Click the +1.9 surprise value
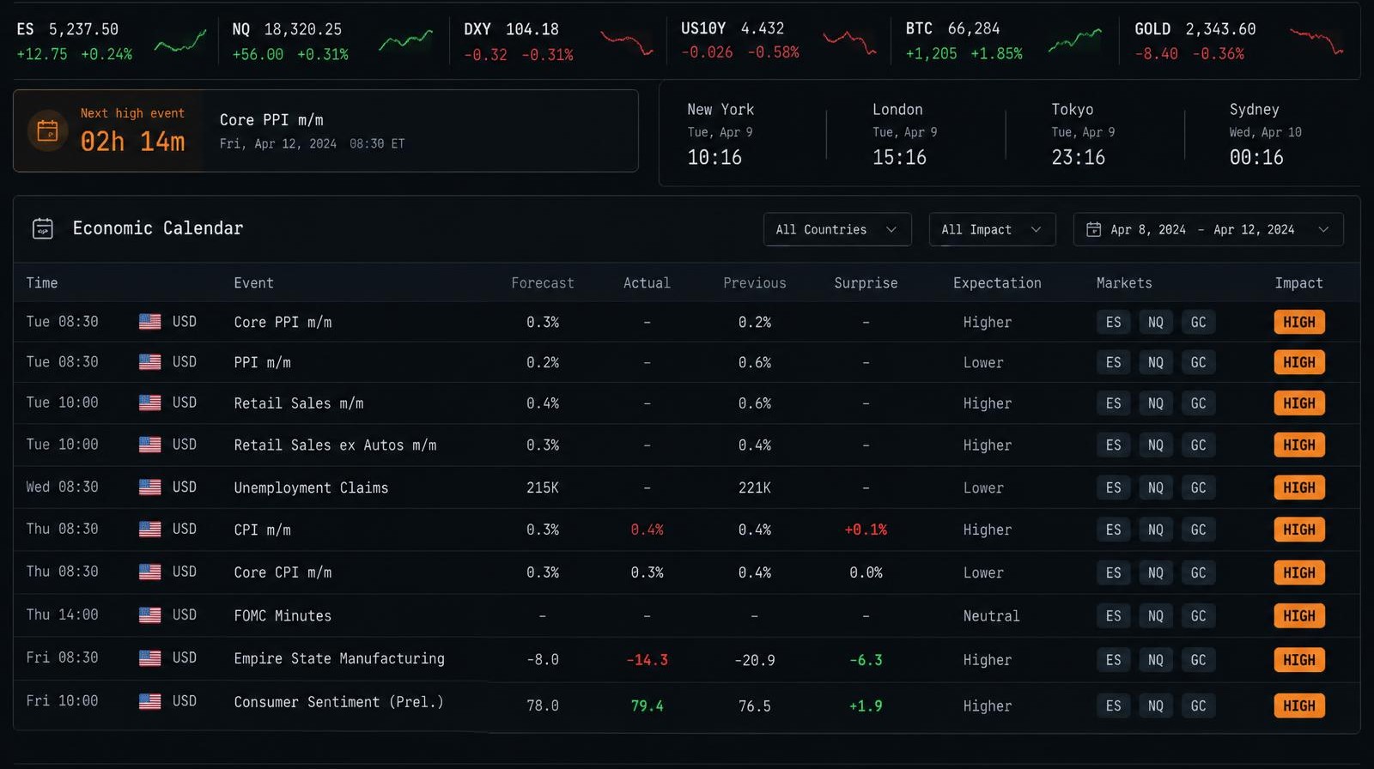 866,706
